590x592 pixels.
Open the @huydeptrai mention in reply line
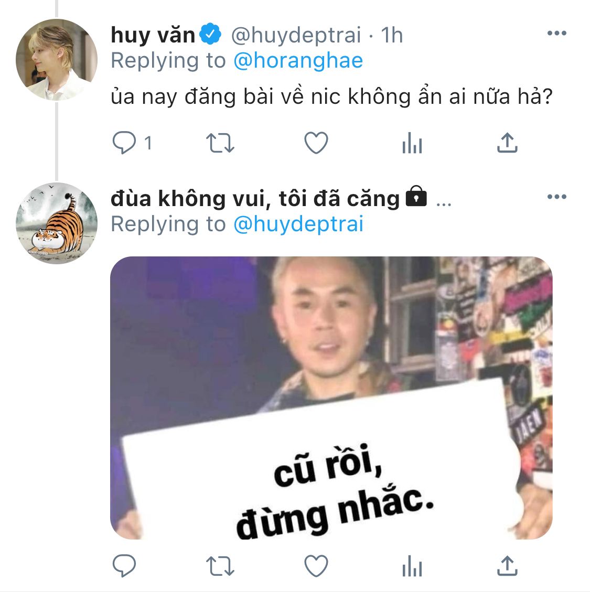tap(298, 224)
